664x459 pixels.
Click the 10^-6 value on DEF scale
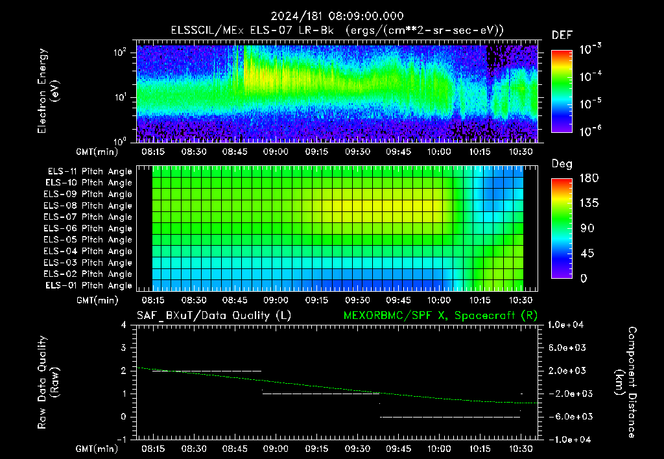point(590,131)
